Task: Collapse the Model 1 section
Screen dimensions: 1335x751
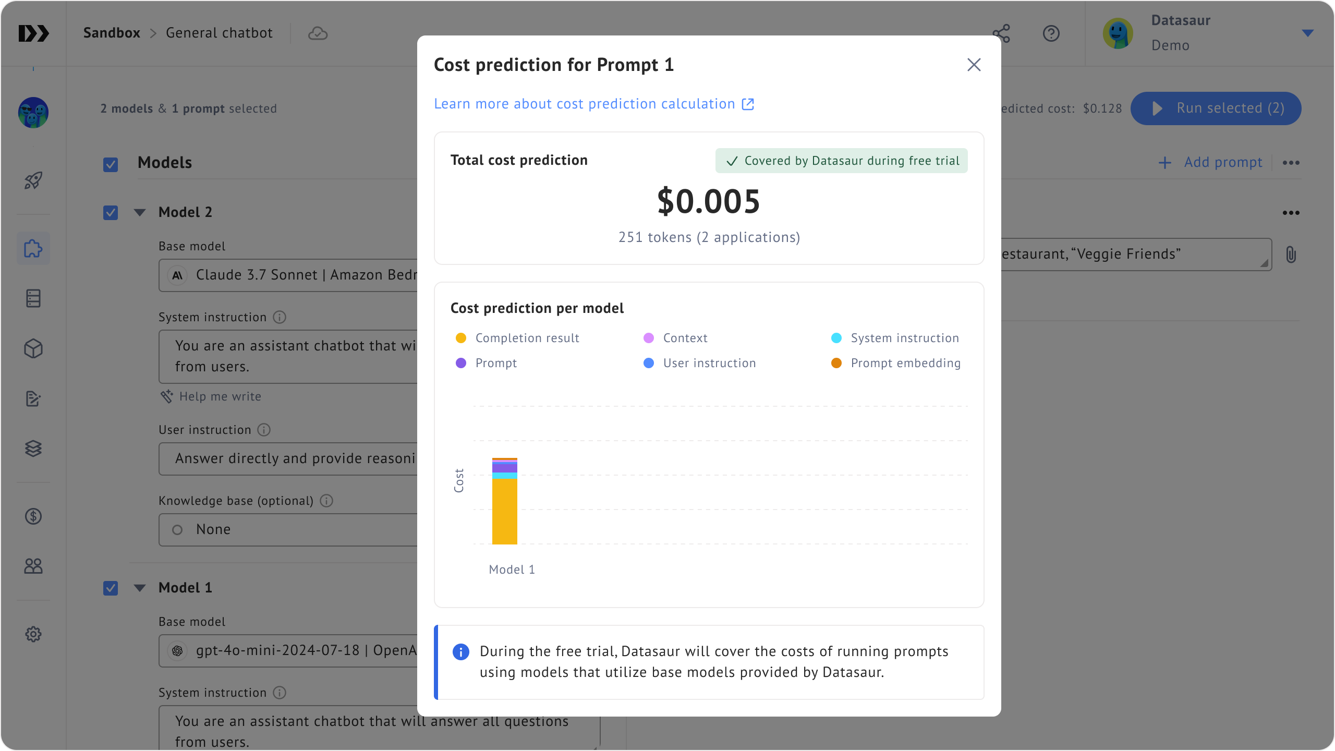Action: [140, 588]
